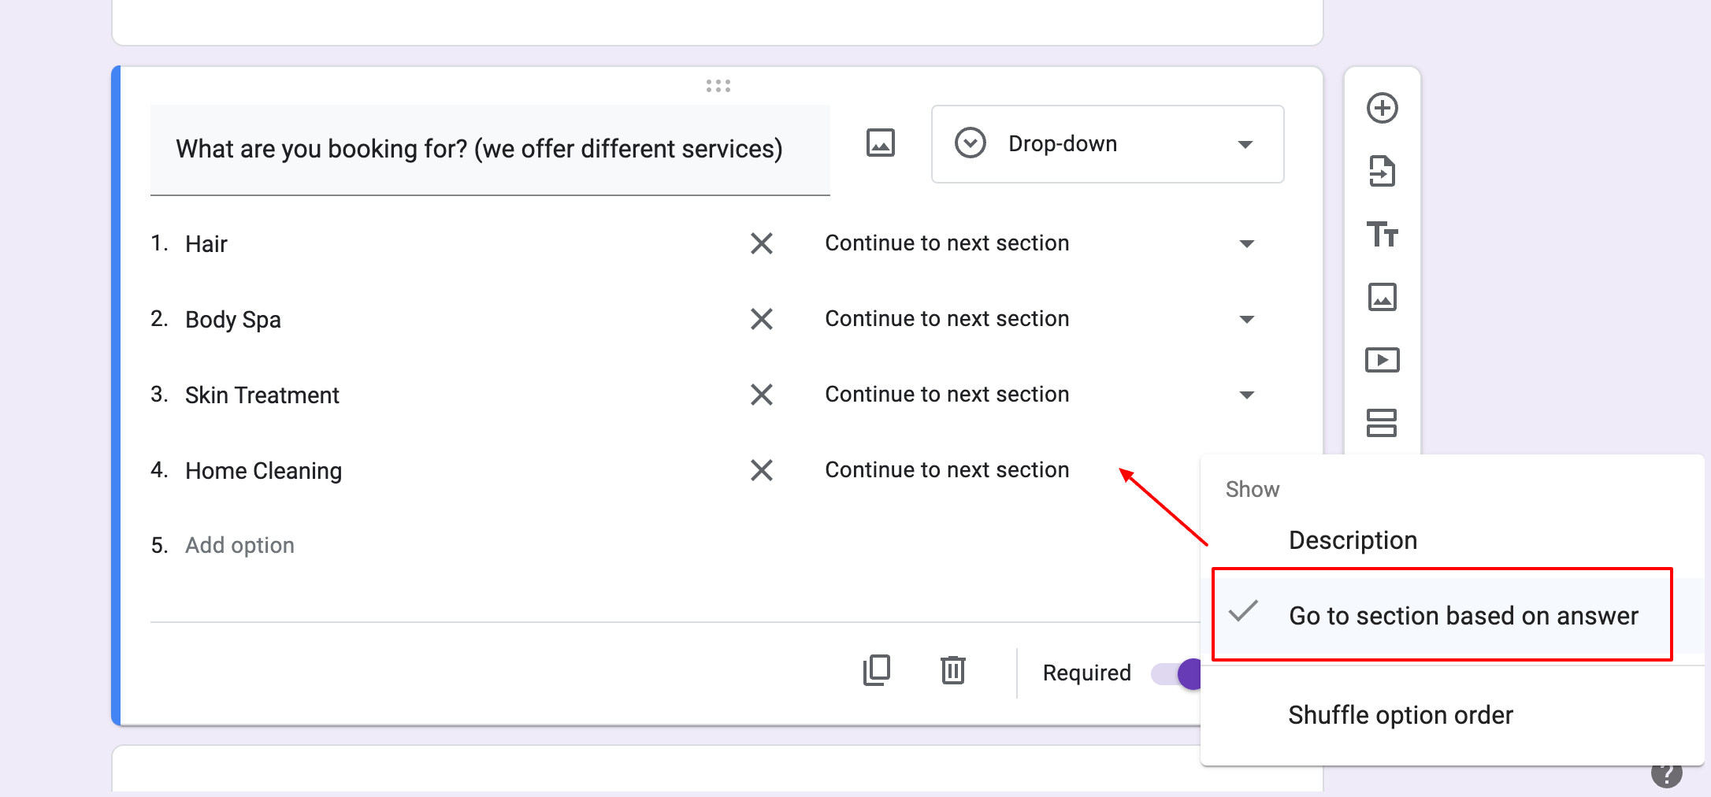Delete the question with the trash icon
The image size is (1711, 797).
(953, 671)
